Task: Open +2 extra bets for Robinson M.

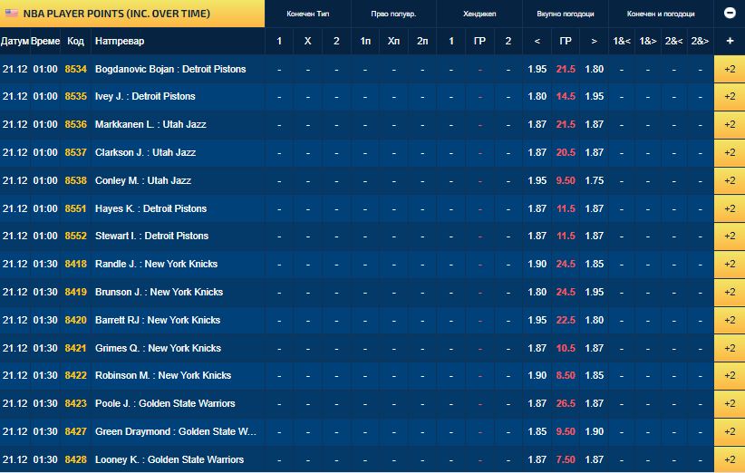Action: coord(730,376)
